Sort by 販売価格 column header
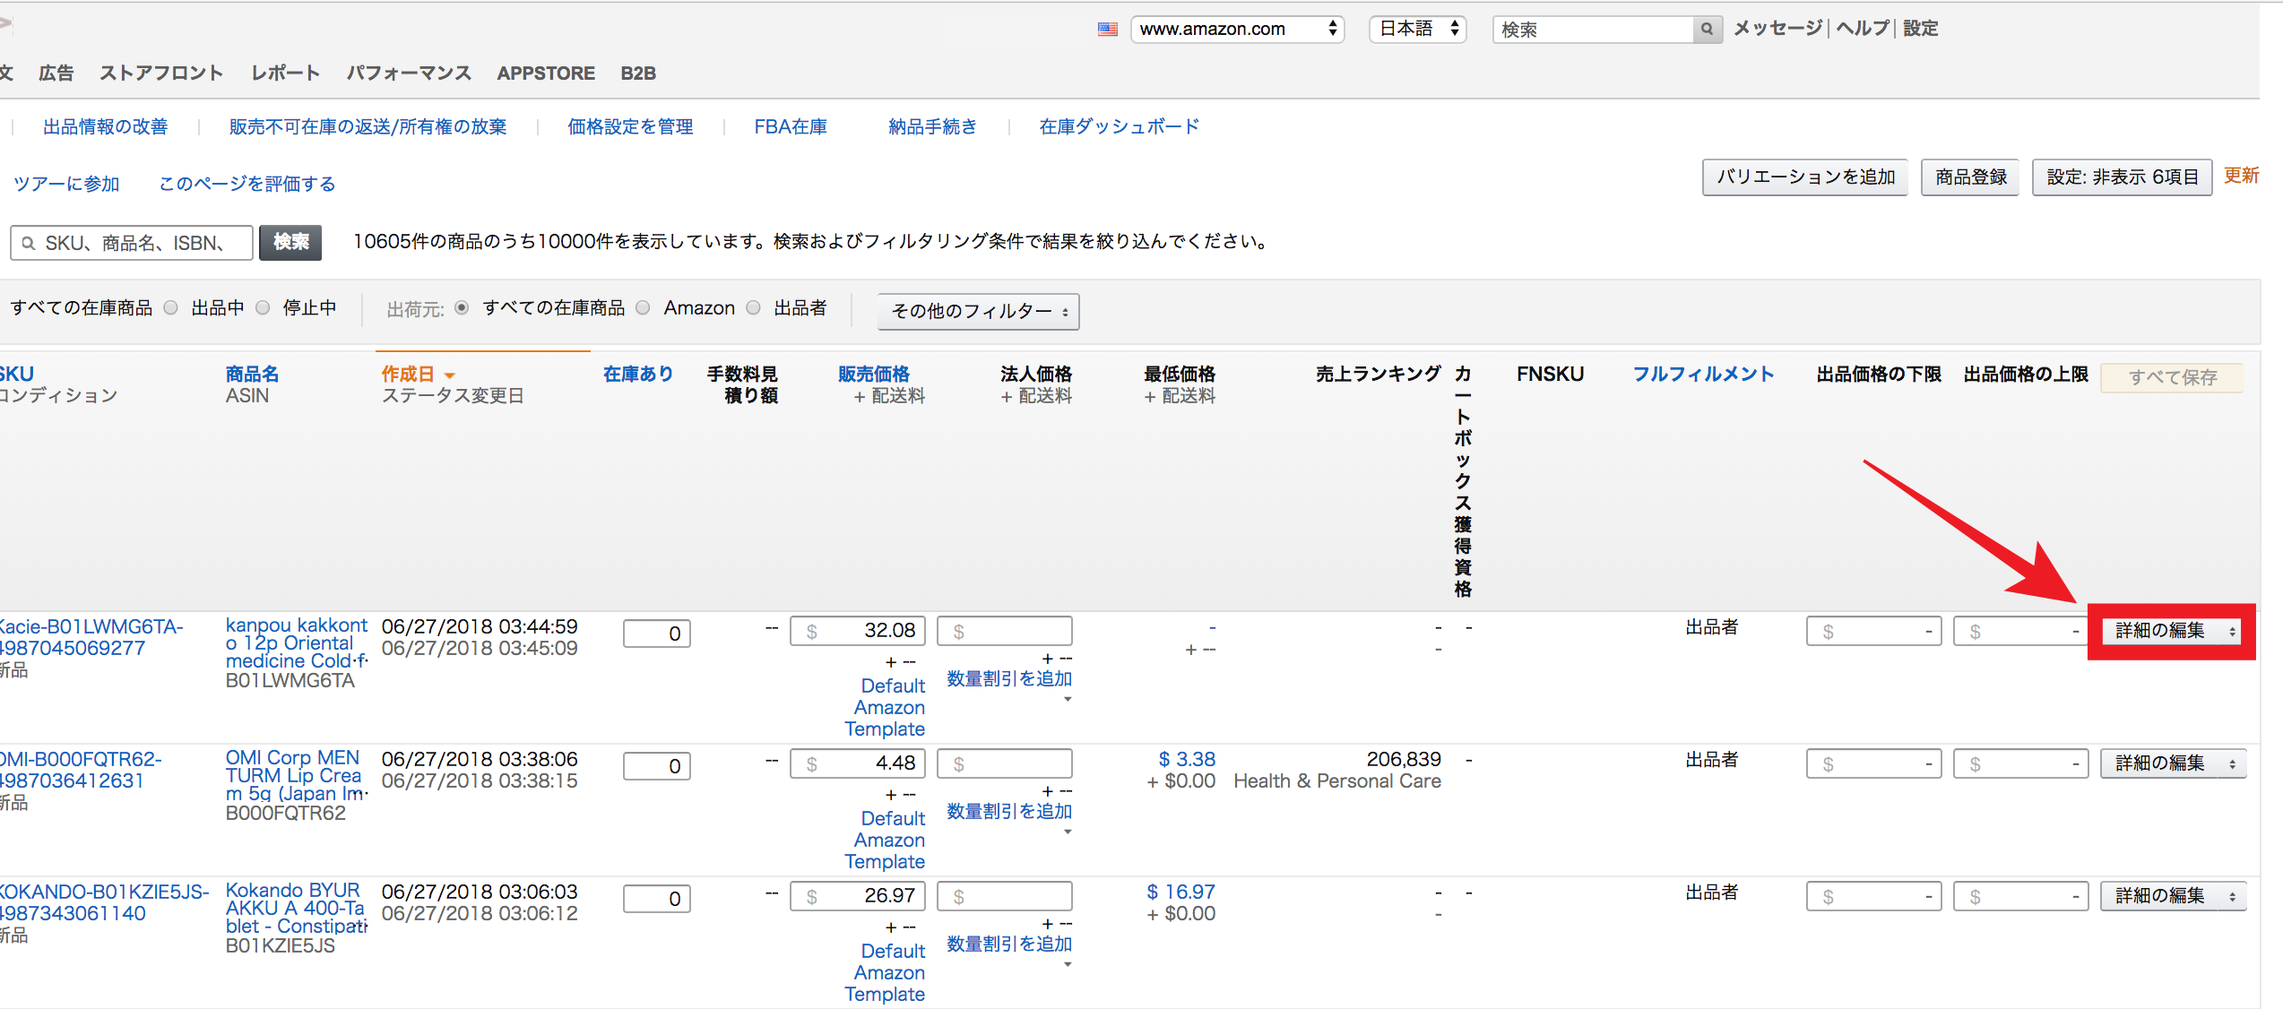 [873, 374]
